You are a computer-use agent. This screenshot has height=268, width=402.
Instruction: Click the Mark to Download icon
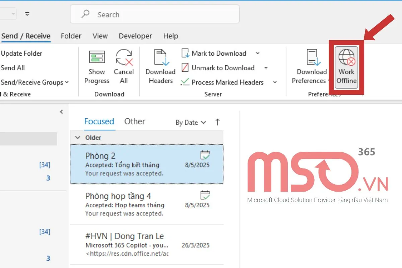[x=185, y=53]
